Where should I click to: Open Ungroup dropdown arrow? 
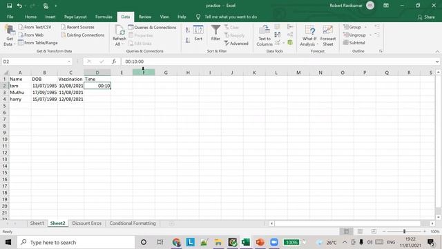(370, 35)
